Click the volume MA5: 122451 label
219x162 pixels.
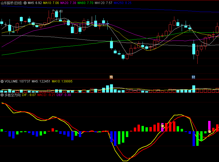(41, 81)
